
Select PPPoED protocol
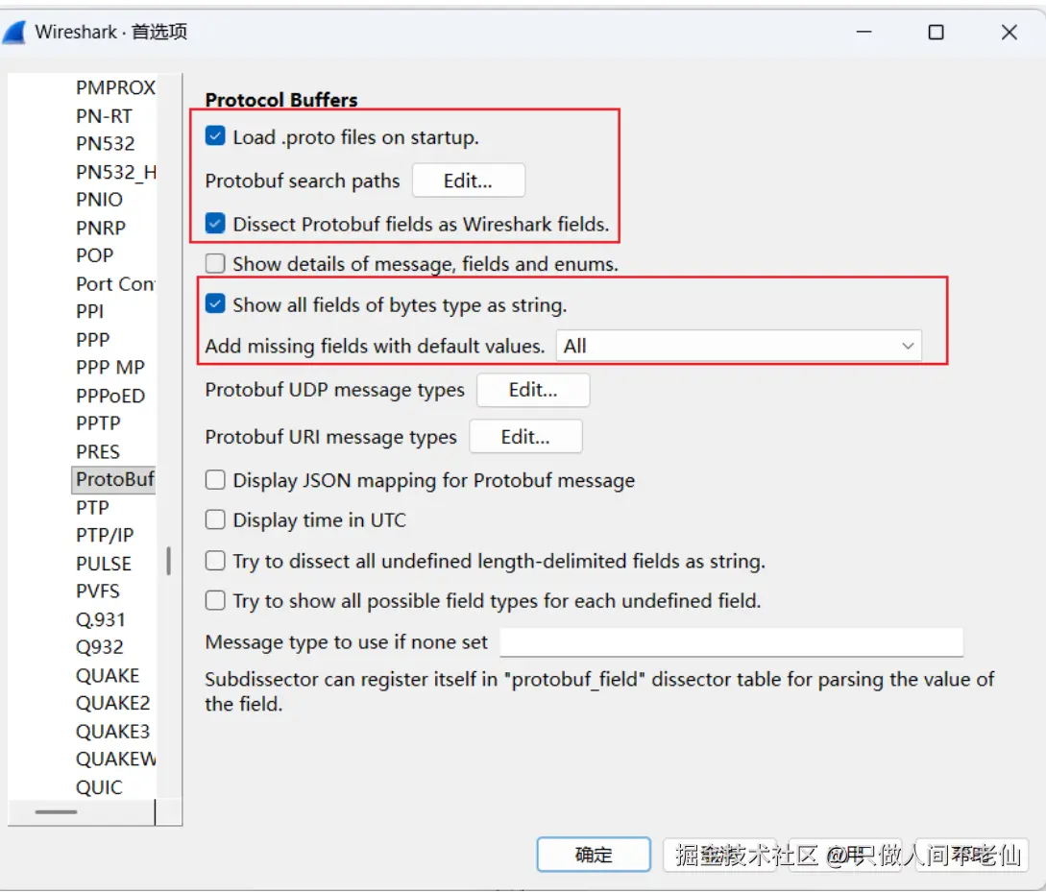tap(110, 396)
